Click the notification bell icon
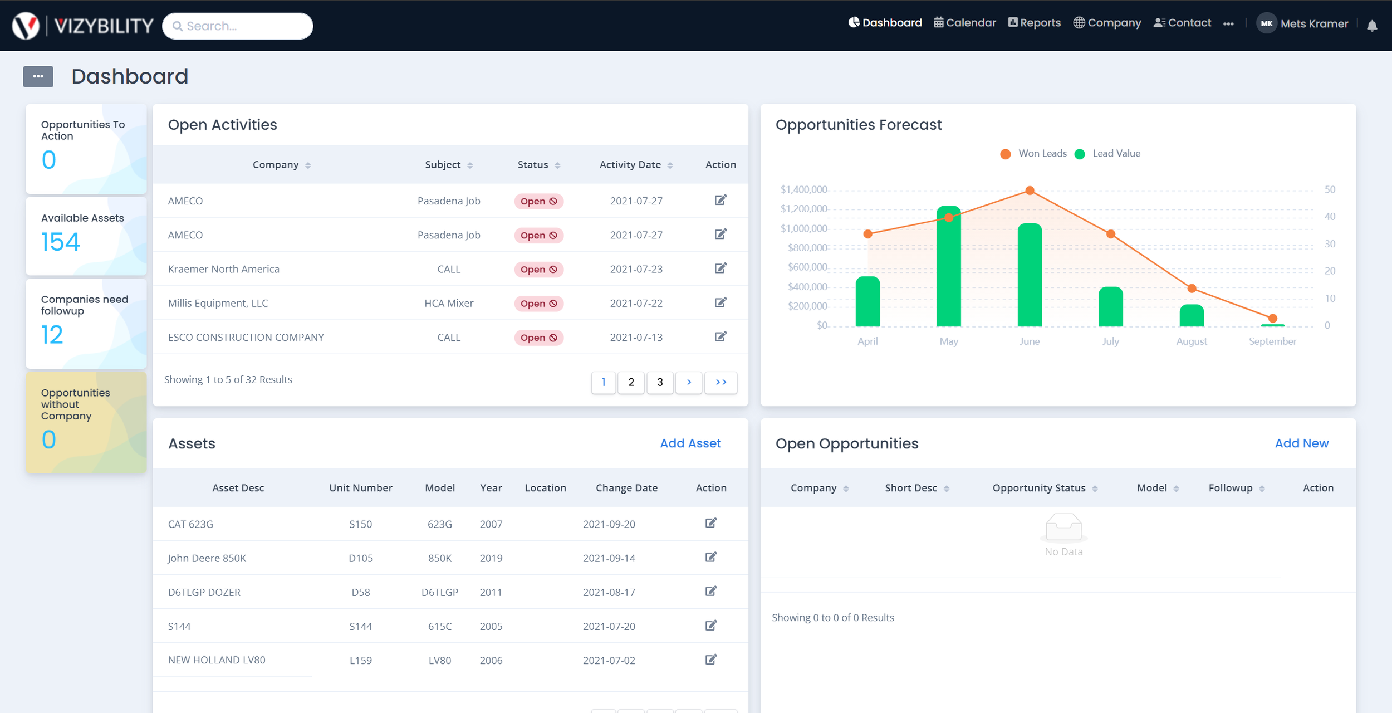The image size is (1392, 713). pyautogui.click(x=1372, y=26)
